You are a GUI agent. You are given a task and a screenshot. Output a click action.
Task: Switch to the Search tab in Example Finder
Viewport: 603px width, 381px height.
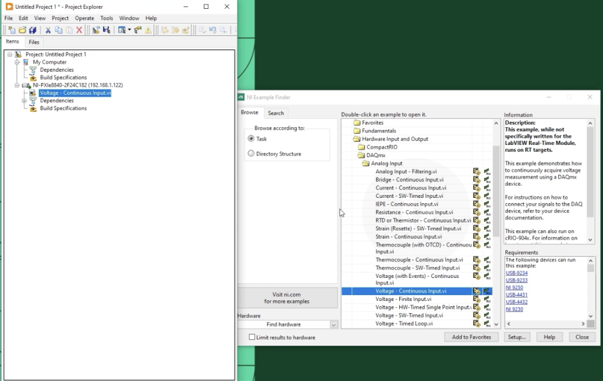[276, 113]
